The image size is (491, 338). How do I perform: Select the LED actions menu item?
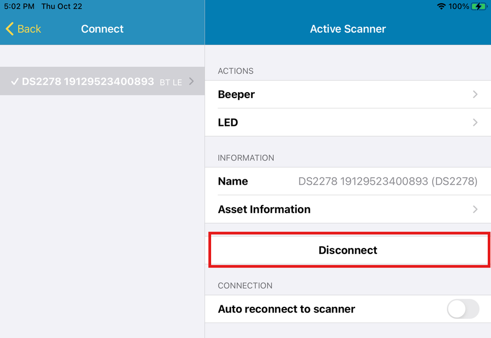pos(228,123)
